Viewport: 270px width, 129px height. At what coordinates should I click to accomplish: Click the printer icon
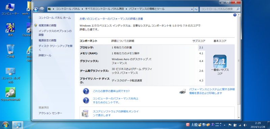183,91
